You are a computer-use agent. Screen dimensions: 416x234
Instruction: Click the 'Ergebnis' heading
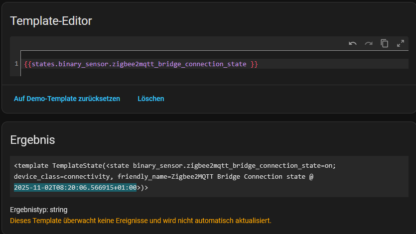32,140
